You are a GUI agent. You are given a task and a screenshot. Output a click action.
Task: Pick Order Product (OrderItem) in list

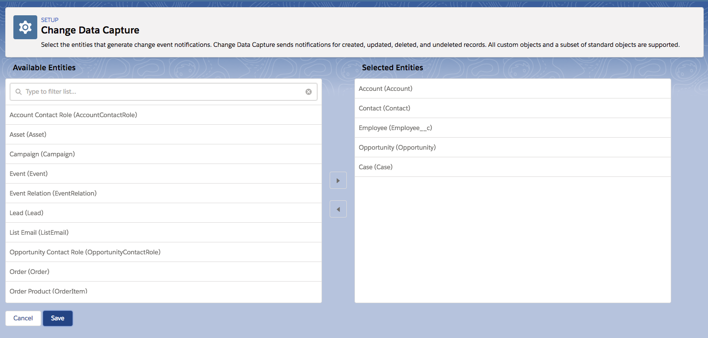coord(48,291)
